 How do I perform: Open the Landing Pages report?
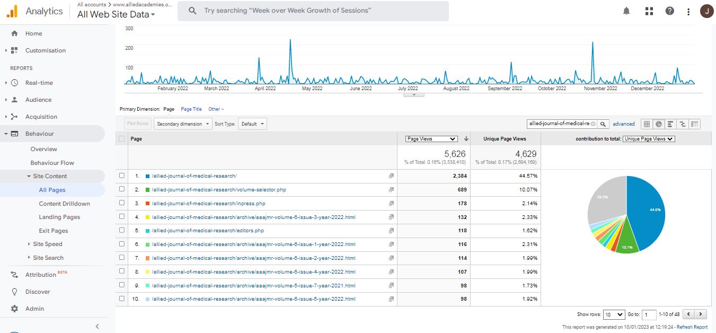[59, 217]
